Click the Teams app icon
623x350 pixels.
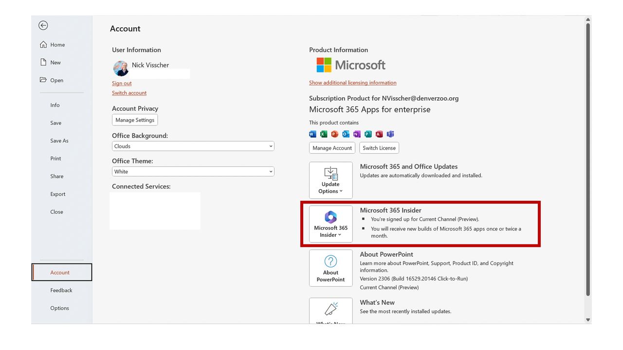click(x=390, y=134)
